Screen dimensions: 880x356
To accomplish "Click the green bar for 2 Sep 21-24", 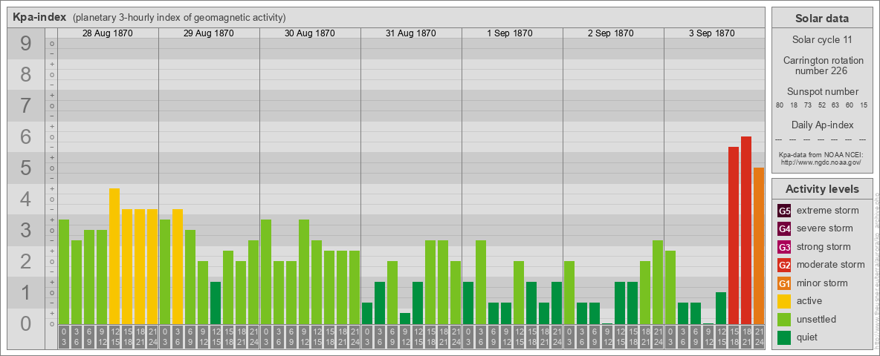I will click(x=658, y=282).
